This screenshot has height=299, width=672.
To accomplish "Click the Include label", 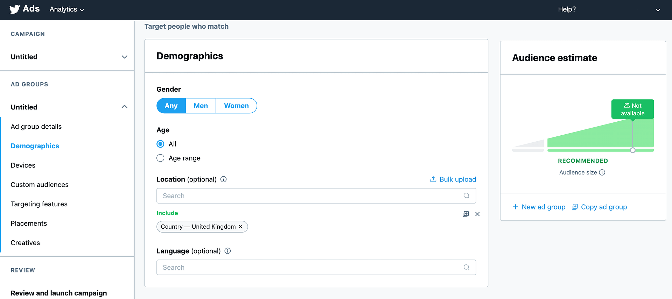I will 167,213.
